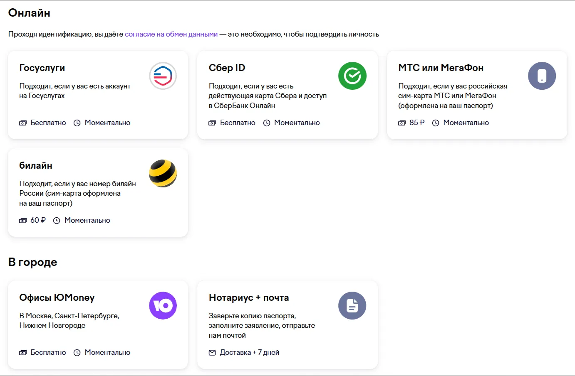Image resolution: width=575 pixels, height=376 pixels.
Task: Click the сим-карта МТС или МегаФон description
Action: tap(453, 96)
